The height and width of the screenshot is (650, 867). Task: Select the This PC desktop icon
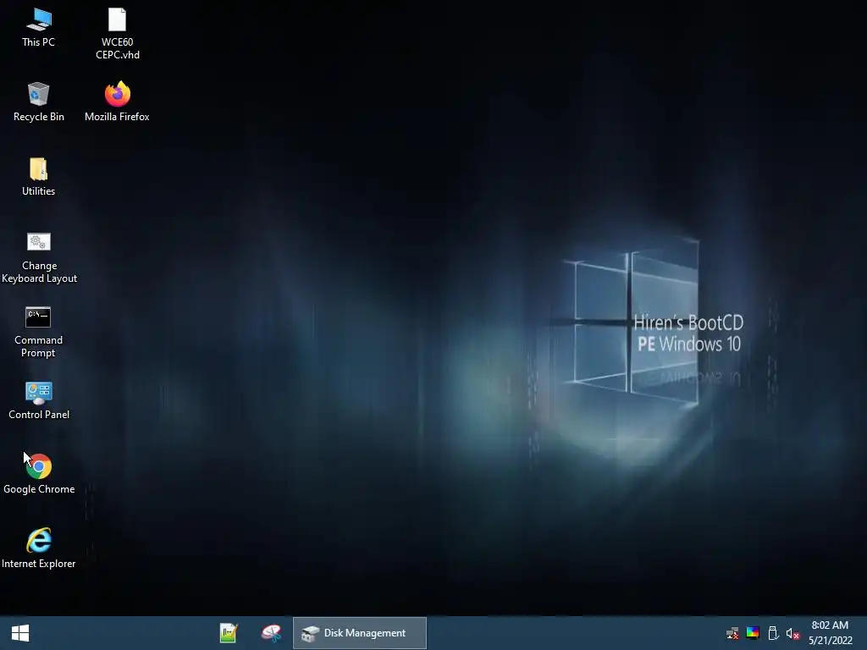click(39, 28)
